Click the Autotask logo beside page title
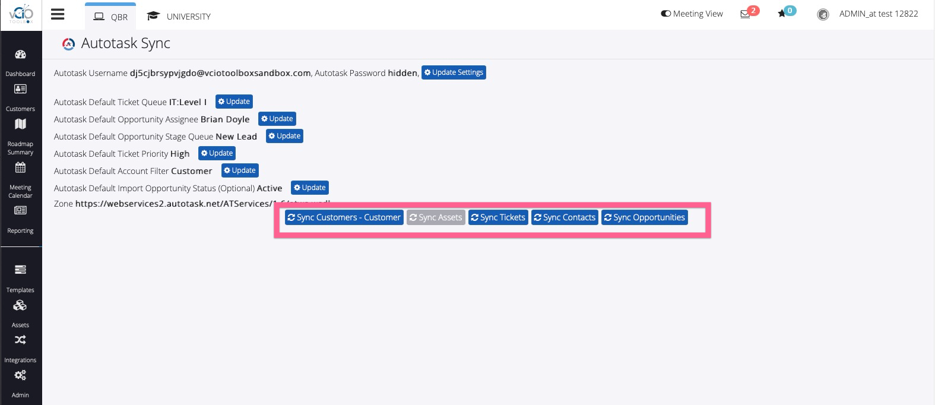The height and width of the screenshot is (405, 935). tap(69, 44)
